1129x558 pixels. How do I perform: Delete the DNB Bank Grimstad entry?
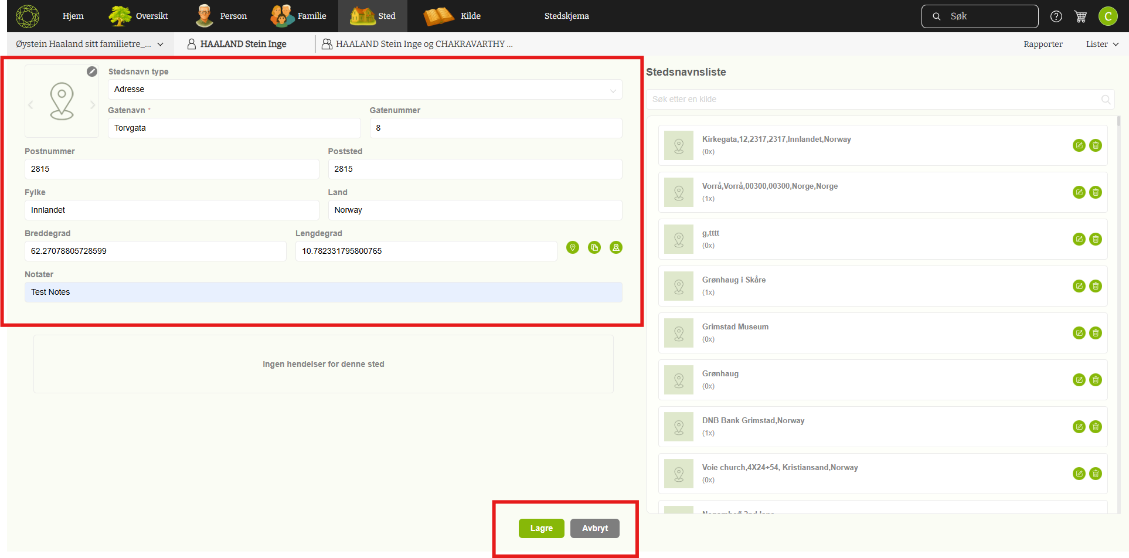(x=1095, y=427)
